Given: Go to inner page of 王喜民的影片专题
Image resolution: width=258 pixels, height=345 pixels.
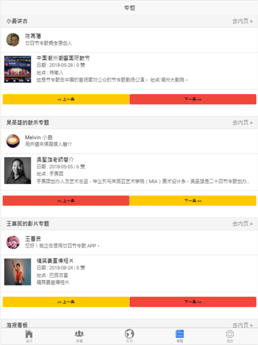Looking at the screenshot, I should pyautogui.click(x=243, y=224).
